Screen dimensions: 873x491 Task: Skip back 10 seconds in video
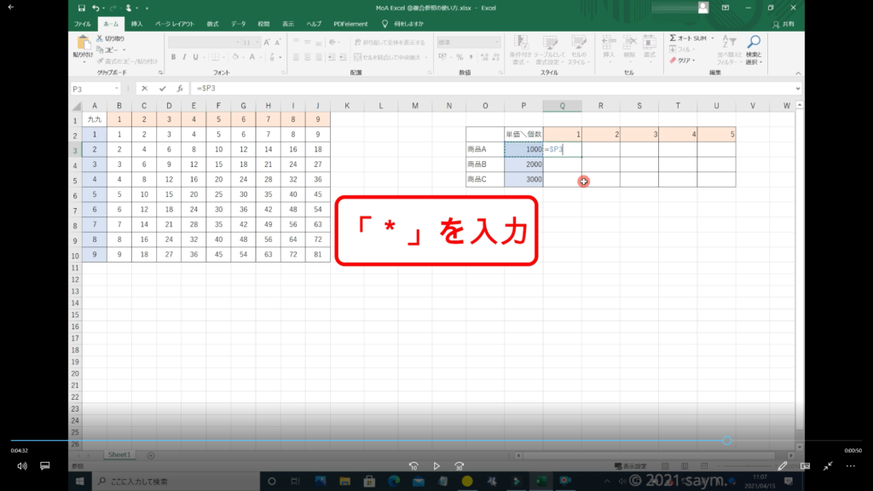(x=413, y=466)
